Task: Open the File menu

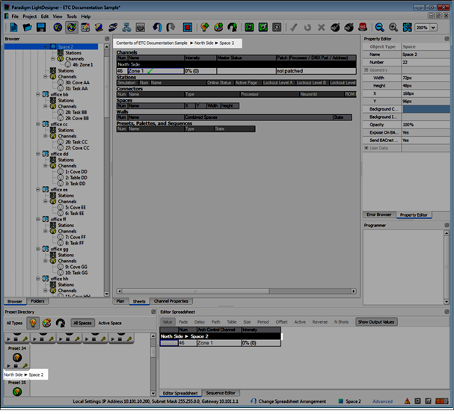Action: pyautogui.click(x=15, y=16)
